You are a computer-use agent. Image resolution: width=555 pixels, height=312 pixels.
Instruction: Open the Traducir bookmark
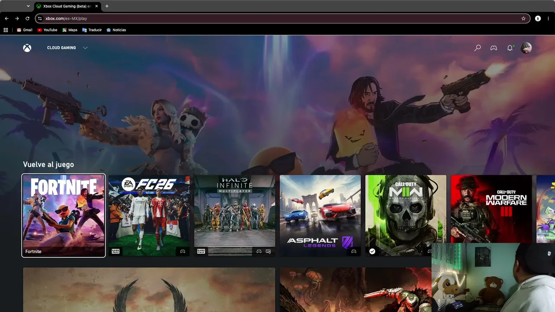tap(92, 30)
